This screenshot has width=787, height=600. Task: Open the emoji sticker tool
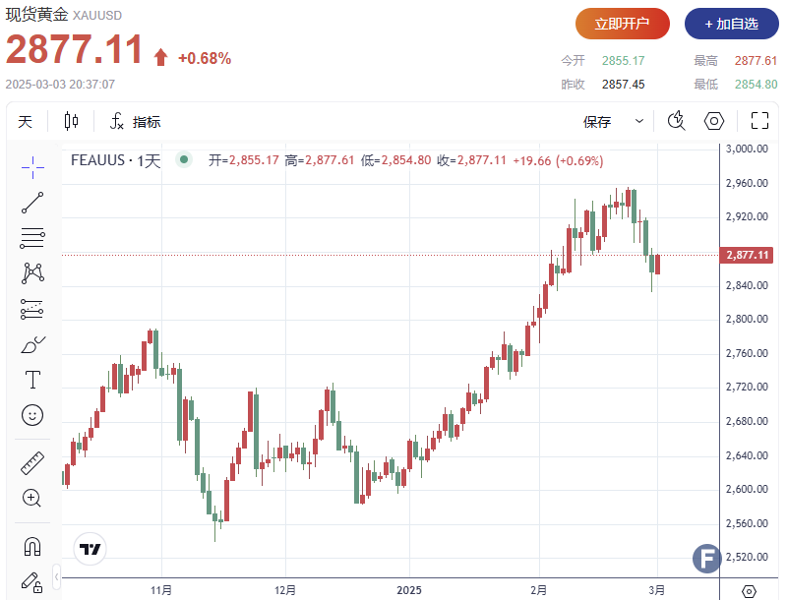[x=32, y=415]
